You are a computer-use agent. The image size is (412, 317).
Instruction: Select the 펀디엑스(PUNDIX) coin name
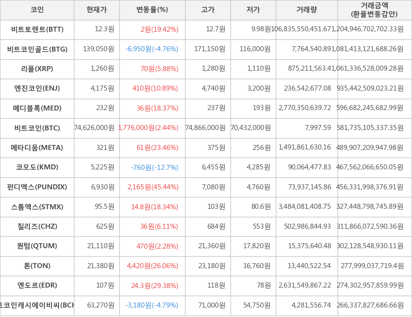[37, 187]
